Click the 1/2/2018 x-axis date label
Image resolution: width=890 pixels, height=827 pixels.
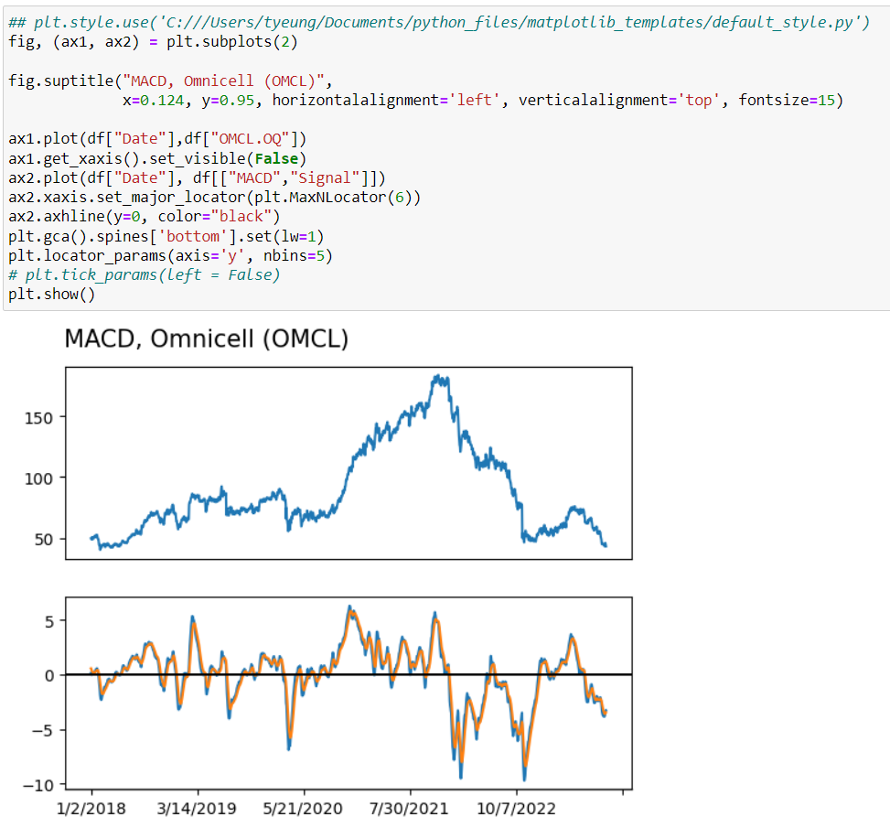pos(91,809)
